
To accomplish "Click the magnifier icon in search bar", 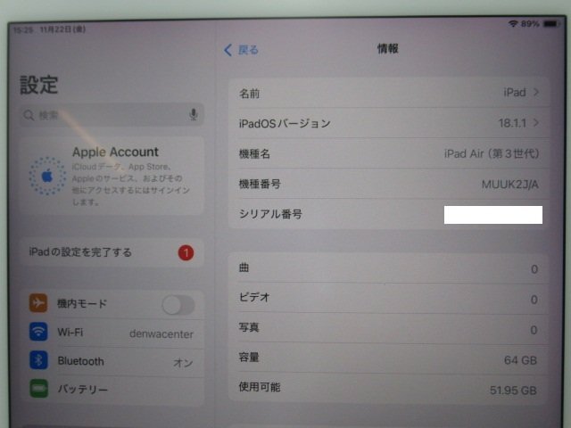I will 29,115.
